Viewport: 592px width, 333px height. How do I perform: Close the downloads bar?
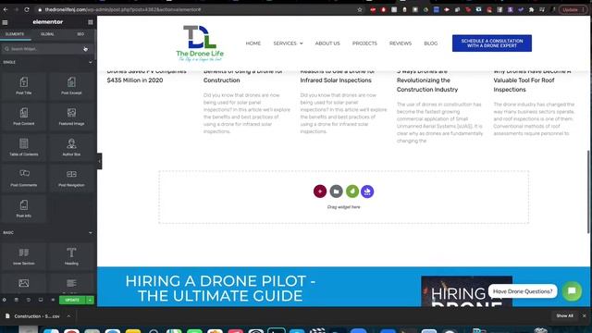point(584,316)
